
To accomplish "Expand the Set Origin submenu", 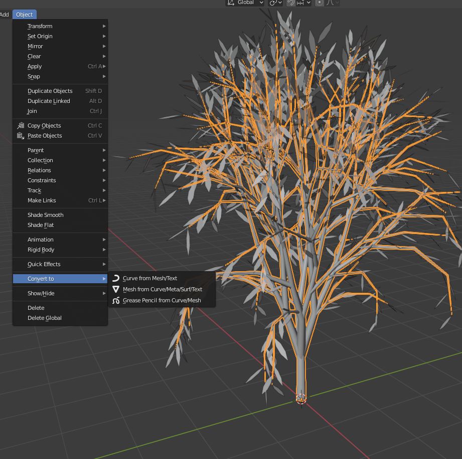I will (60, 36).
